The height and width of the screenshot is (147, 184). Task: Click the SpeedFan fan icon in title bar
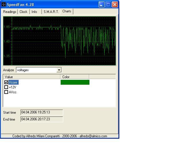[3, 5]
